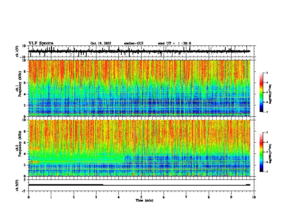
Task: Click the ch.2 colorbar "log(PSD)" label
Action: 270,153
